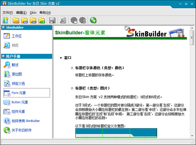Click the 如何使用 SkinBuilder question icon
The image size is (196, 145).
(7, 121)
